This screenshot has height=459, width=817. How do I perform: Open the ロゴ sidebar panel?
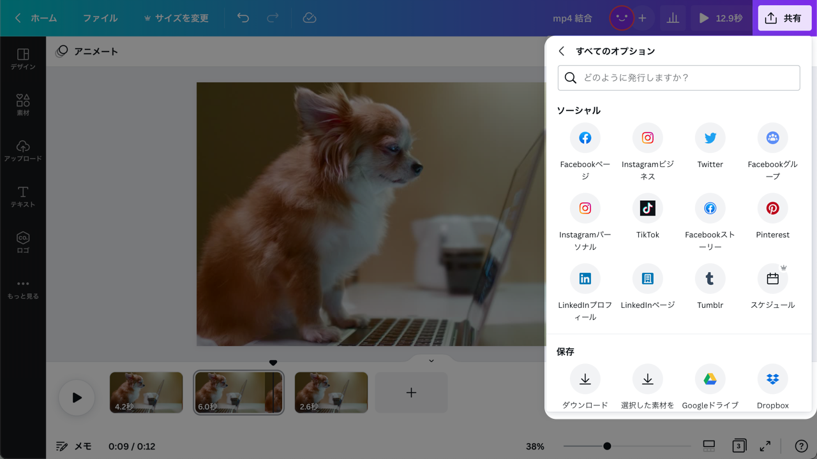[23, 243]
